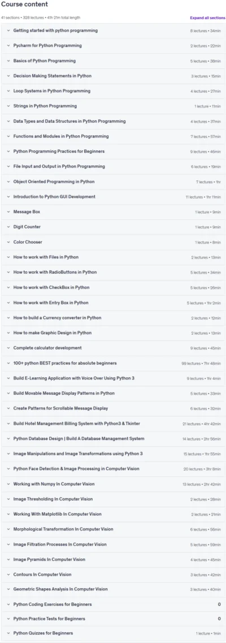Screen dimensions: 226x643
Task: Click chevron beside Message Box section
Action: (x=8, y=212)
